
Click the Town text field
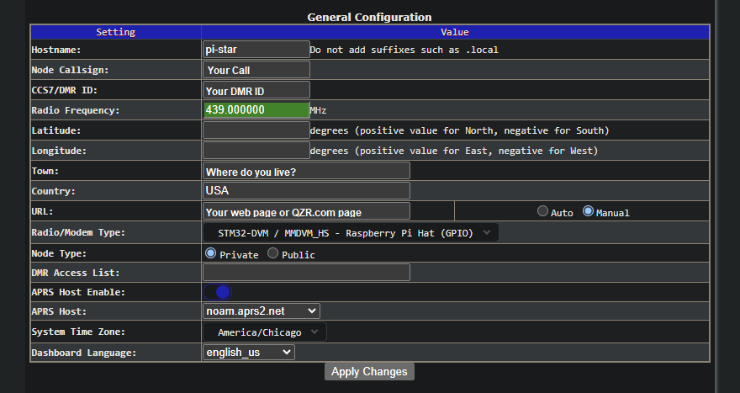[306, 171]
